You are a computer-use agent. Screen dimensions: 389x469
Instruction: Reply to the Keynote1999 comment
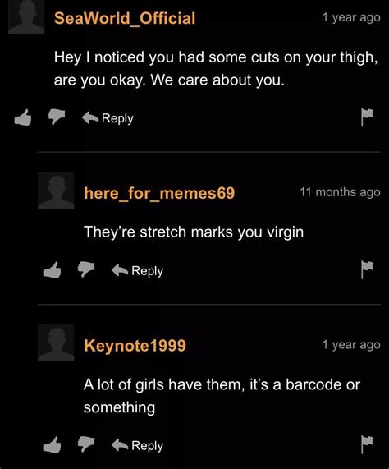tap(137, 445)
